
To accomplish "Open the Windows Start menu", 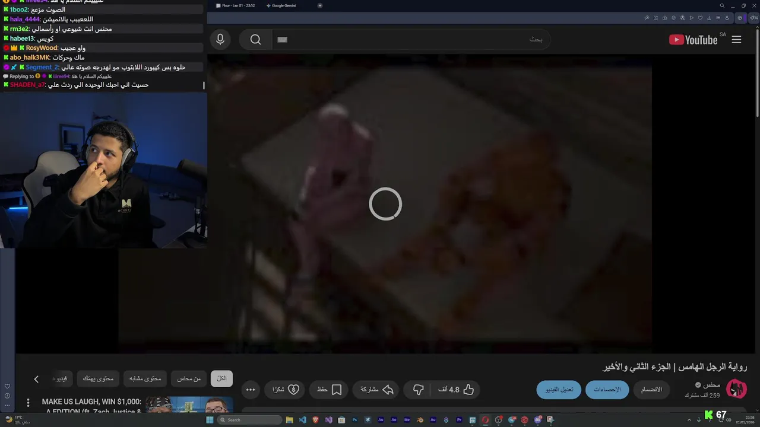I will 210,420.
